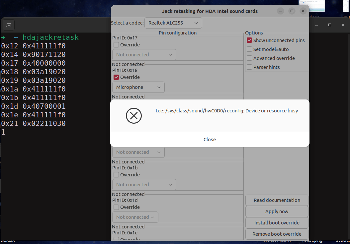Expand the connection dropdown for Pin 0x1d
This screenshot has width=350, height=244.
click(x=135, y=217)
